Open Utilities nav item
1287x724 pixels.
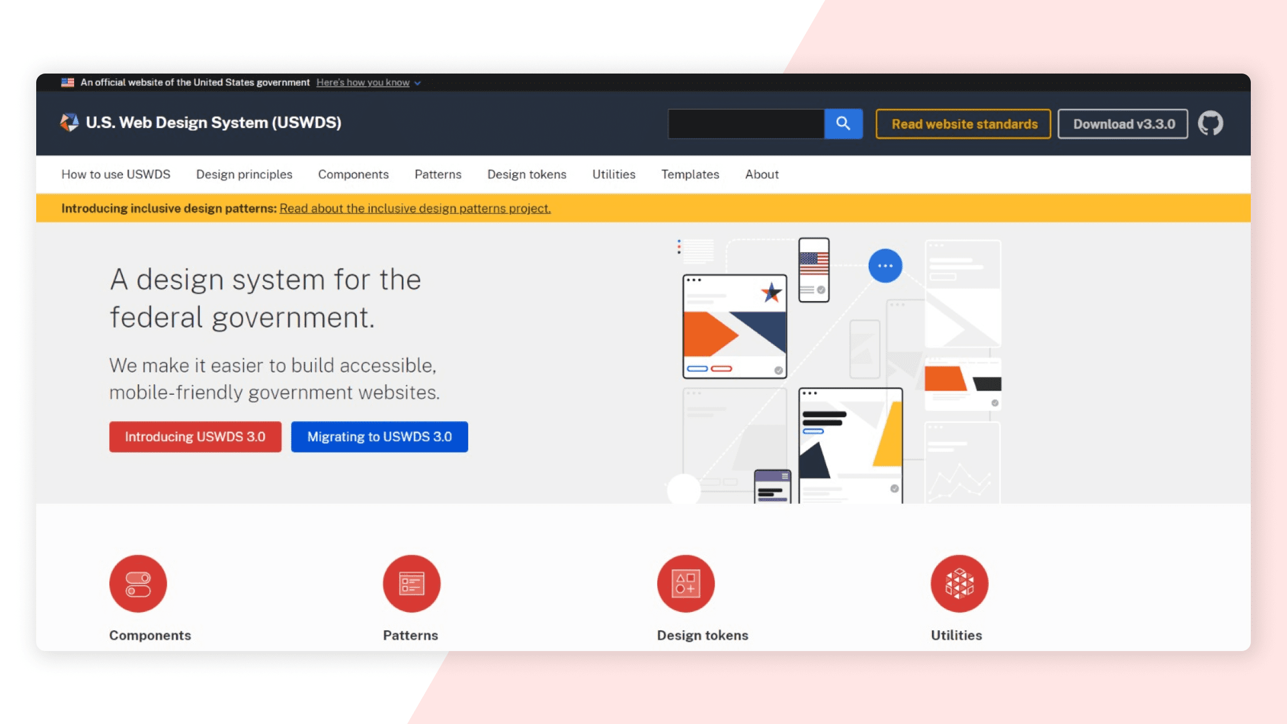click(x=614, y=174)
